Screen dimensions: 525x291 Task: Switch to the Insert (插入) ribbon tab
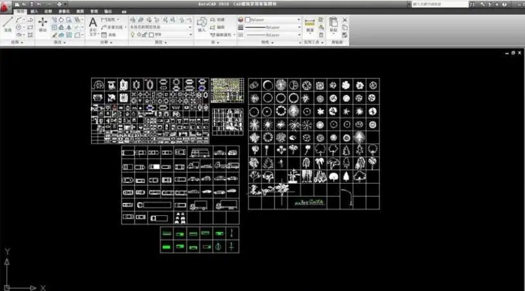click(x=35, y=11)
